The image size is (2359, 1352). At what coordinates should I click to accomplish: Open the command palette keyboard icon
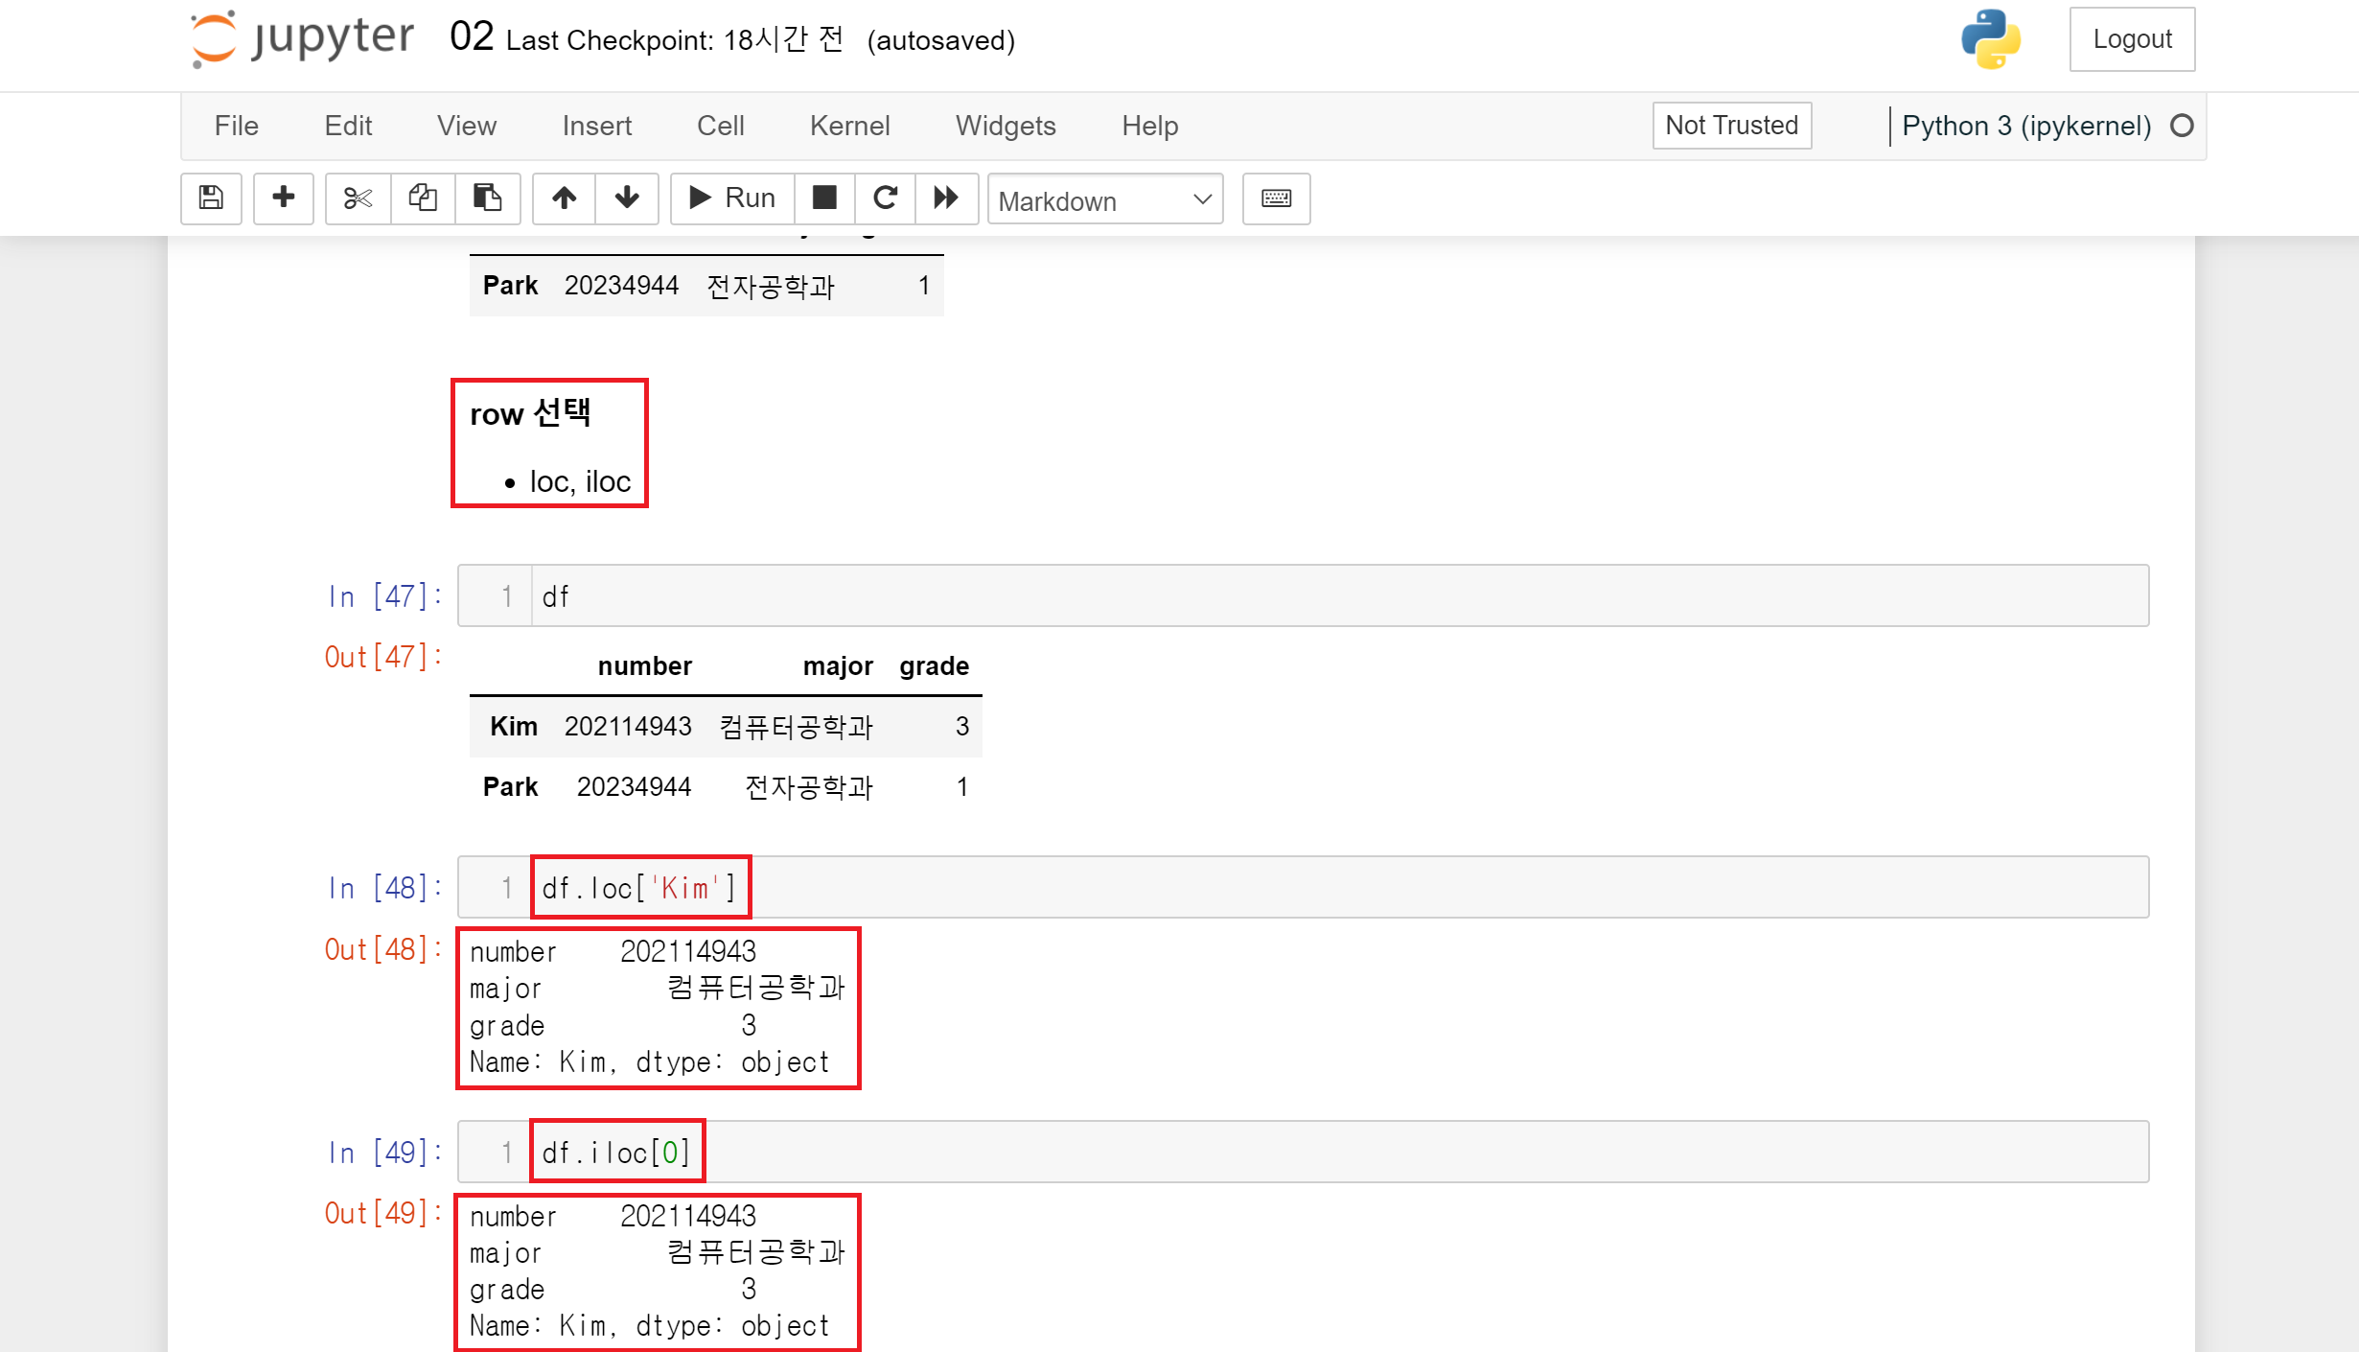click(1276, 198)
